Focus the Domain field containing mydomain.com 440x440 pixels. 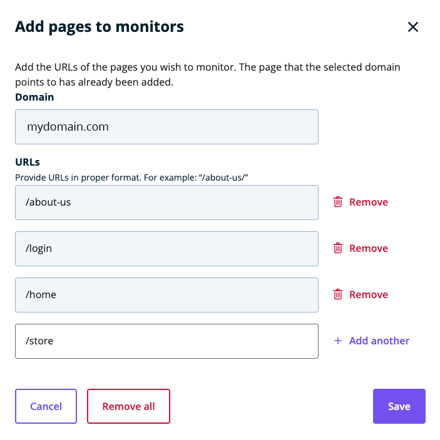click(x=166, y=127)
